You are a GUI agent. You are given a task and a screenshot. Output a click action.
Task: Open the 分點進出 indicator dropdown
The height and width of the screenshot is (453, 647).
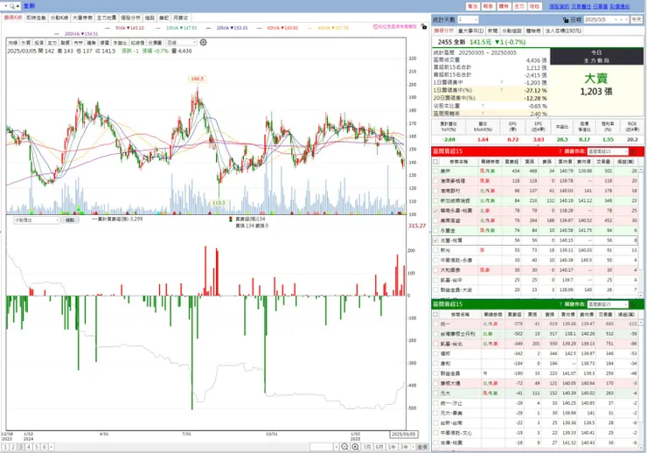(x=37, y=220)
